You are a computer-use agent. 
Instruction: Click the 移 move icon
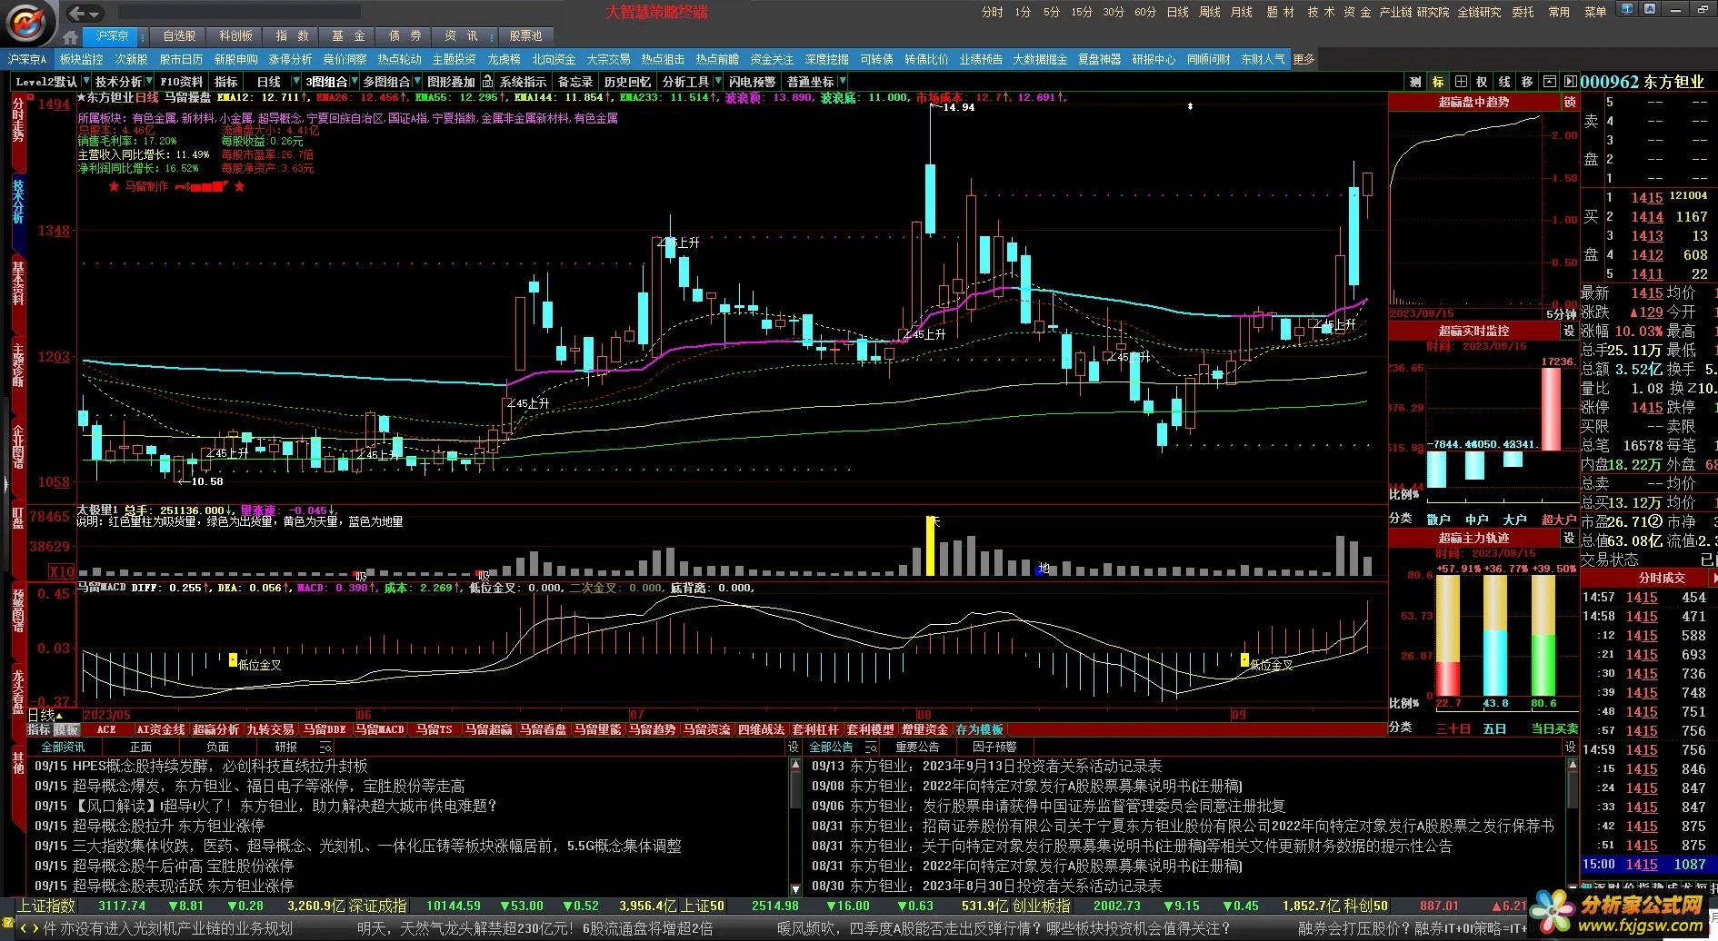click(1527, 82)
